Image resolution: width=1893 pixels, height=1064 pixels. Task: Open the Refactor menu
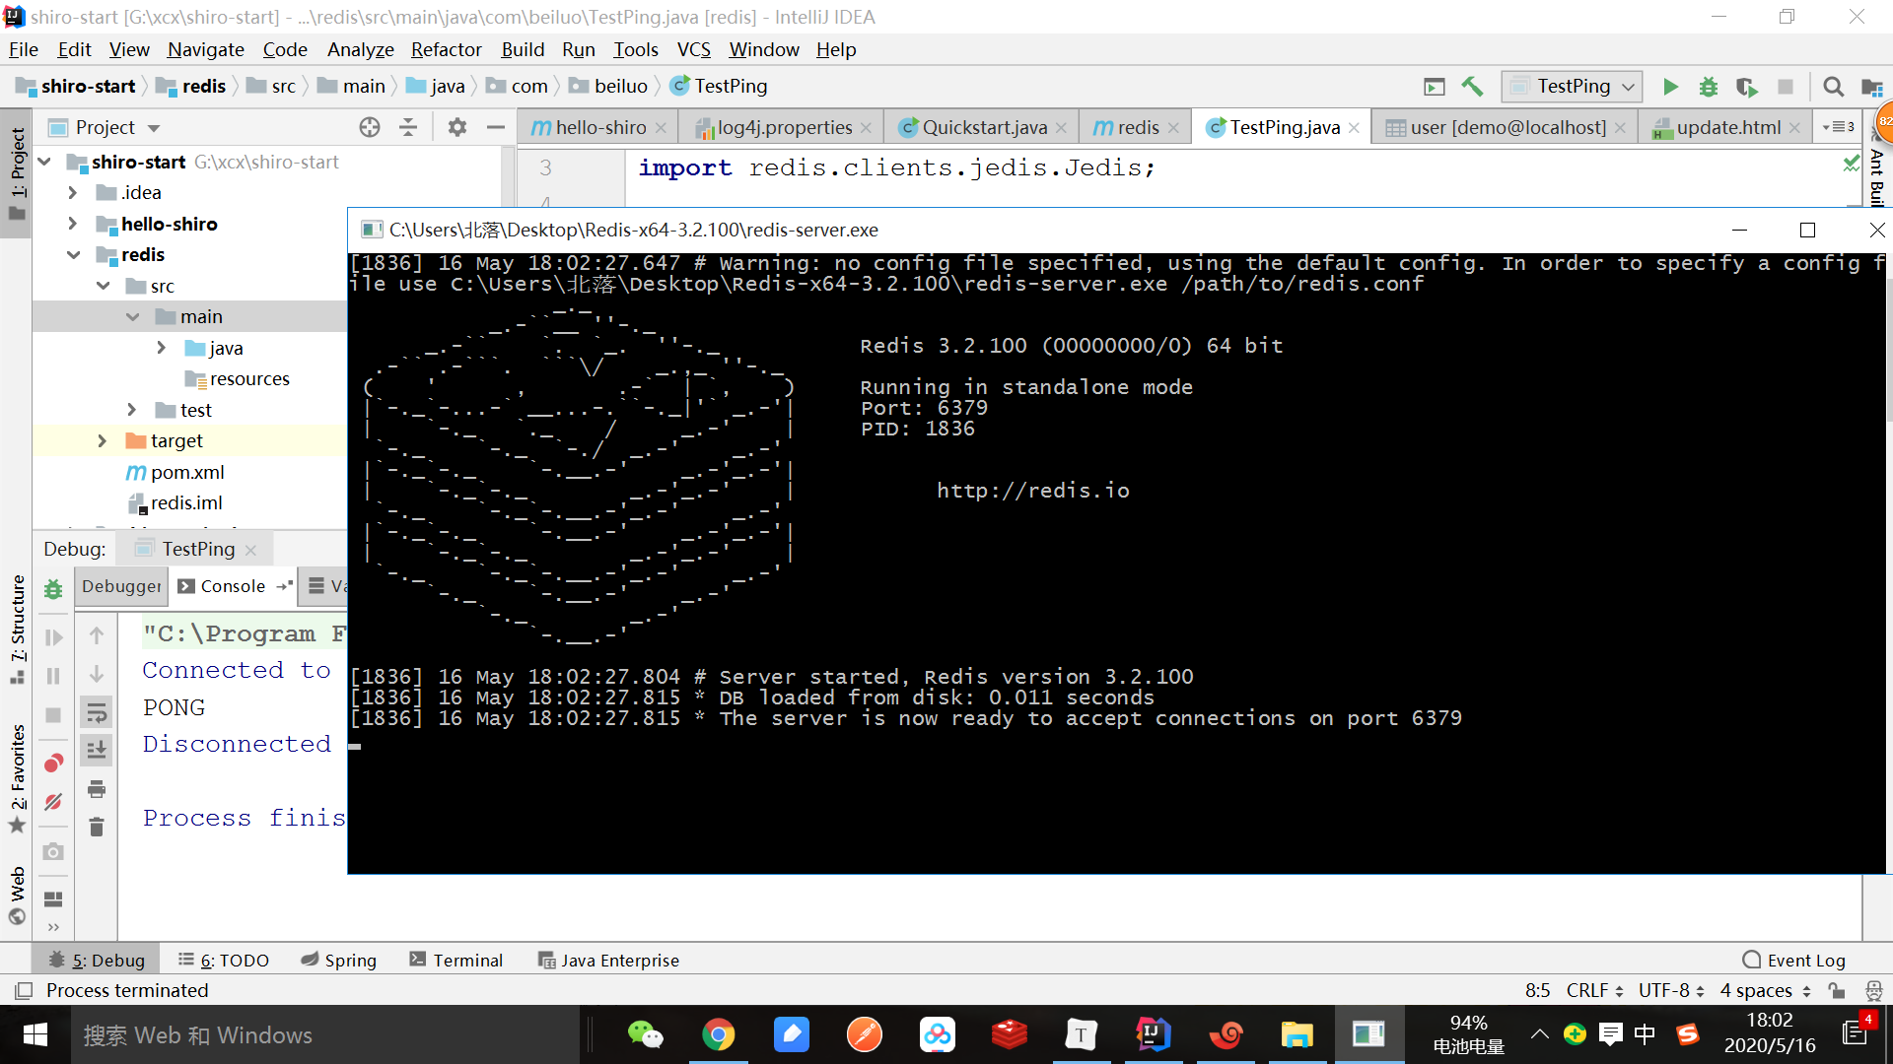446,49
